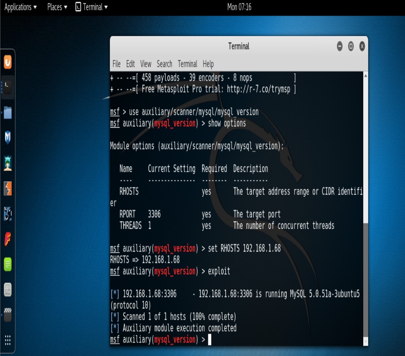Viewport: 405px width, 356px height.
Task: Open the Search menu in Terminal
Action: click(x=164, y=64)
